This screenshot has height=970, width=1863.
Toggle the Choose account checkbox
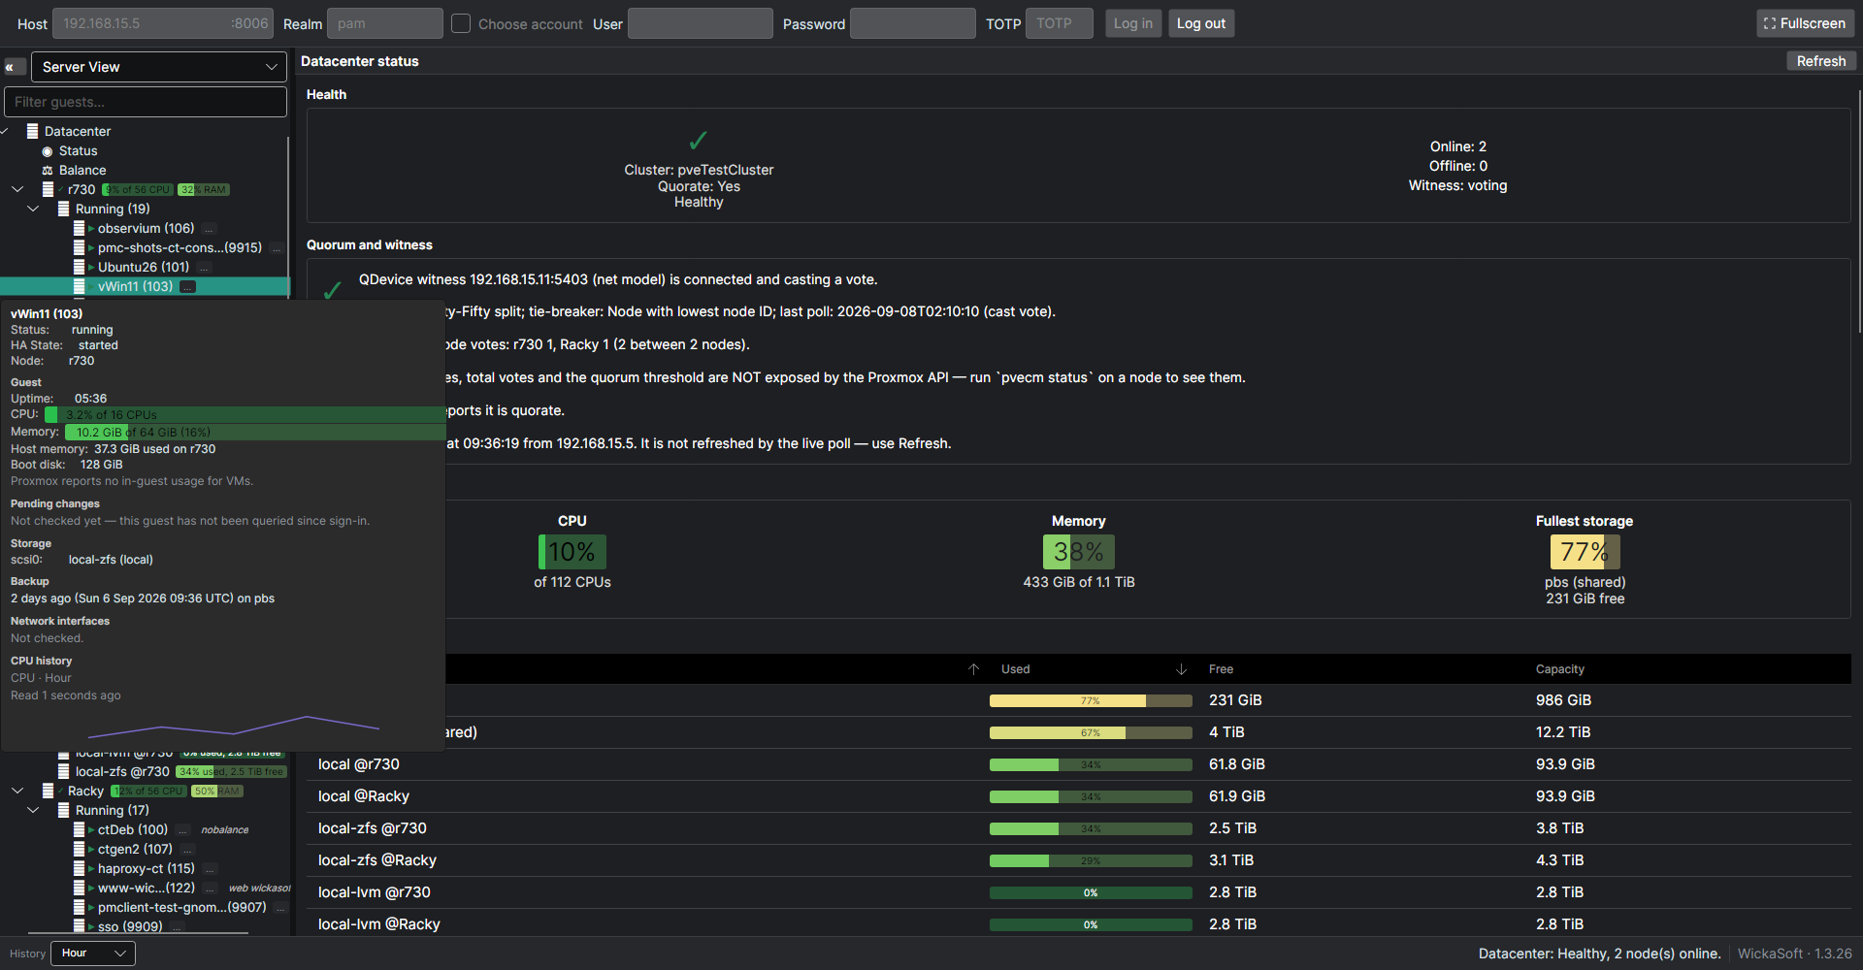point(461,23)
